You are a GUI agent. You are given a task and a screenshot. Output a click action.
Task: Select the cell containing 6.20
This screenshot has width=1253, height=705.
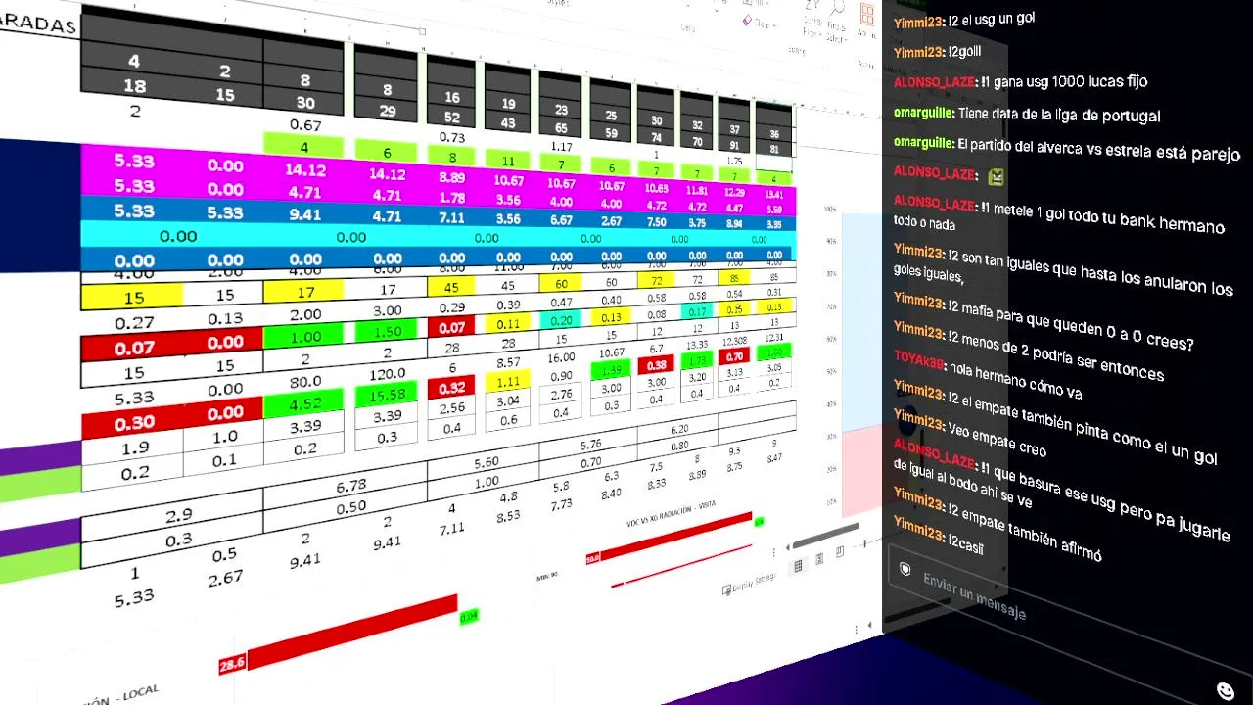(679, 430)
